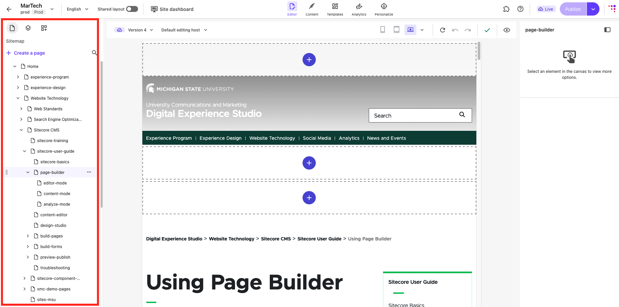Open the components grid icon

coord(44,28)
